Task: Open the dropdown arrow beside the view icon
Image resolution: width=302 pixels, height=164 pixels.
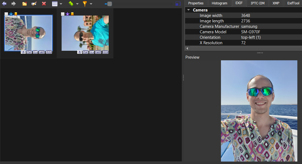Action: [x=61, y=4]
